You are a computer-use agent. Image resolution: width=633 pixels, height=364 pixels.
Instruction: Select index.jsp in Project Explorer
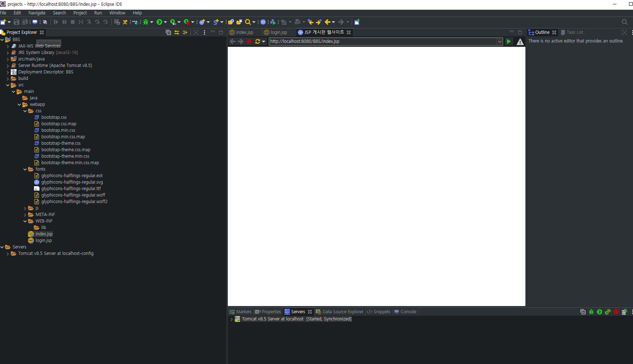[x=44, y=234]
